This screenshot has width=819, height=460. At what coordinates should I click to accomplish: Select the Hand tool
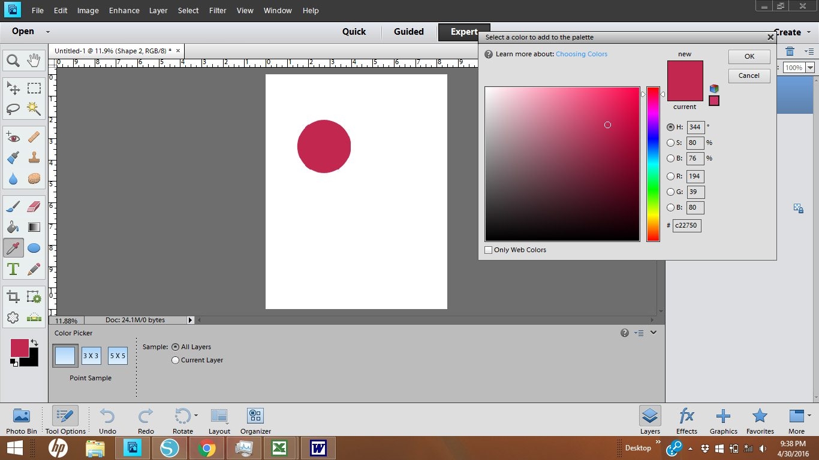[x=34, y=60]
